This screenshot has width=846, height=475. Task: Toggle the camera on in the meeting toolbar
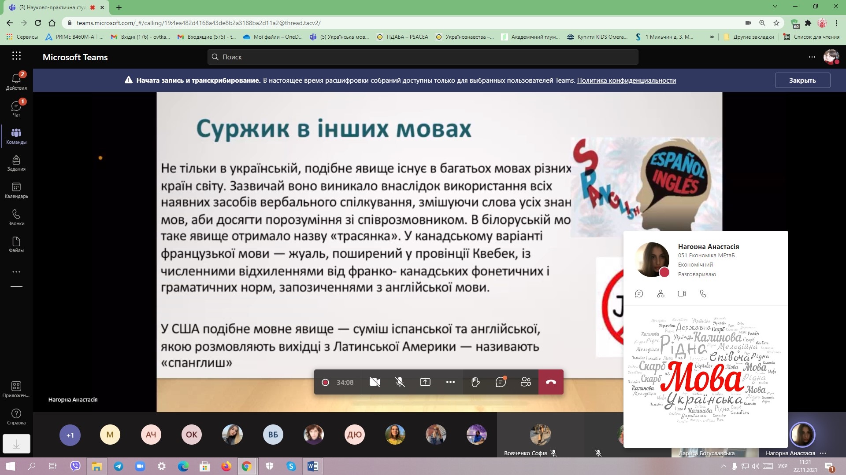point(375,382)
